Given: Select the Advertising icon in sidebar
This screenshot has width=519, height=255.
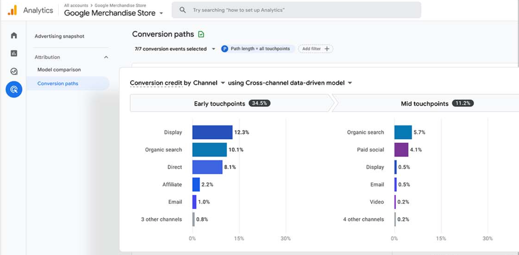Looking at the screenshot, I should pos(14,90).
